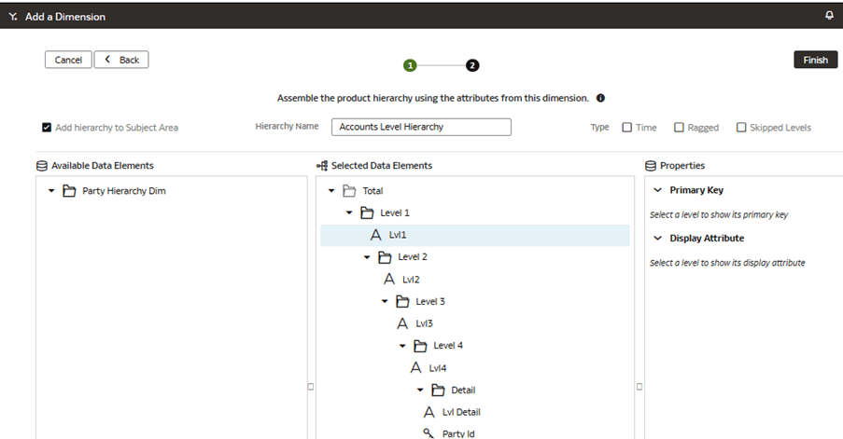Uncheck Add hierarchy to Subject Area
The width and height of the screenshot is (843, 439).
[x=47, y=128]
